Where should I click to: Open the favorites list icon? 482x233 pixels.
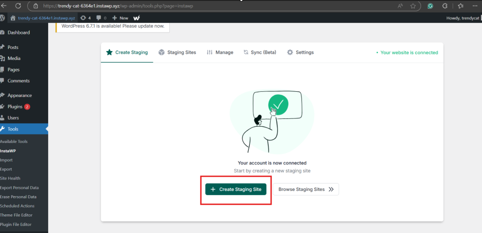[x=460, y=6]
